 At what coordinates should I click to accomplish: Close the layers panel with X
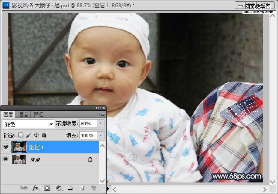click(x=104, y=108)
